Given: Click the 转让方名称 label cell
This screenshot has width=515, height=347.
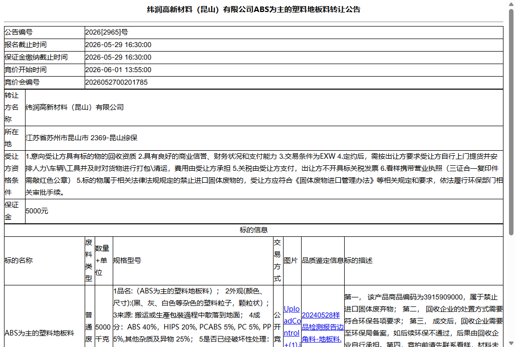Looking at the screenshot, I should (x=15, y=107).
